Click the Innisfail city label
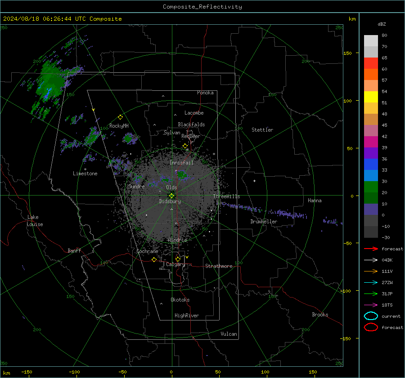 click(181, 163)
